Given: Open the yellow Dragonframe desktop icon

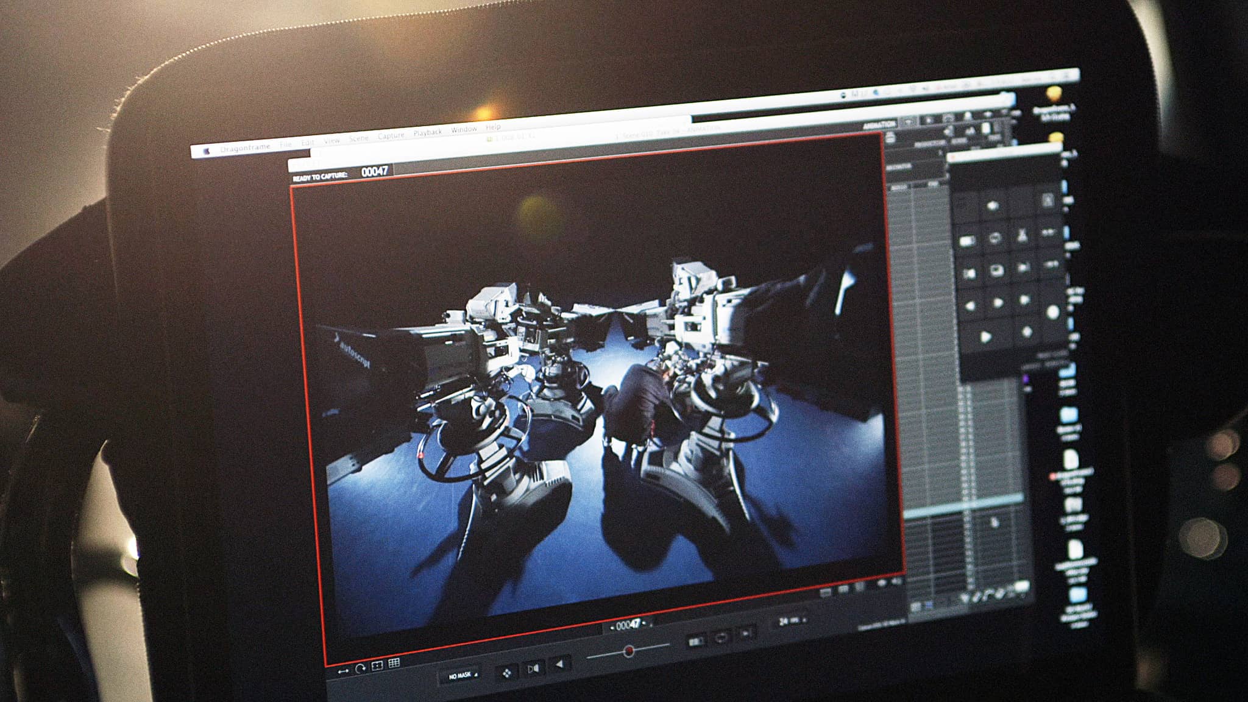Looking at the screenshot, I should tap(1054, 94).
